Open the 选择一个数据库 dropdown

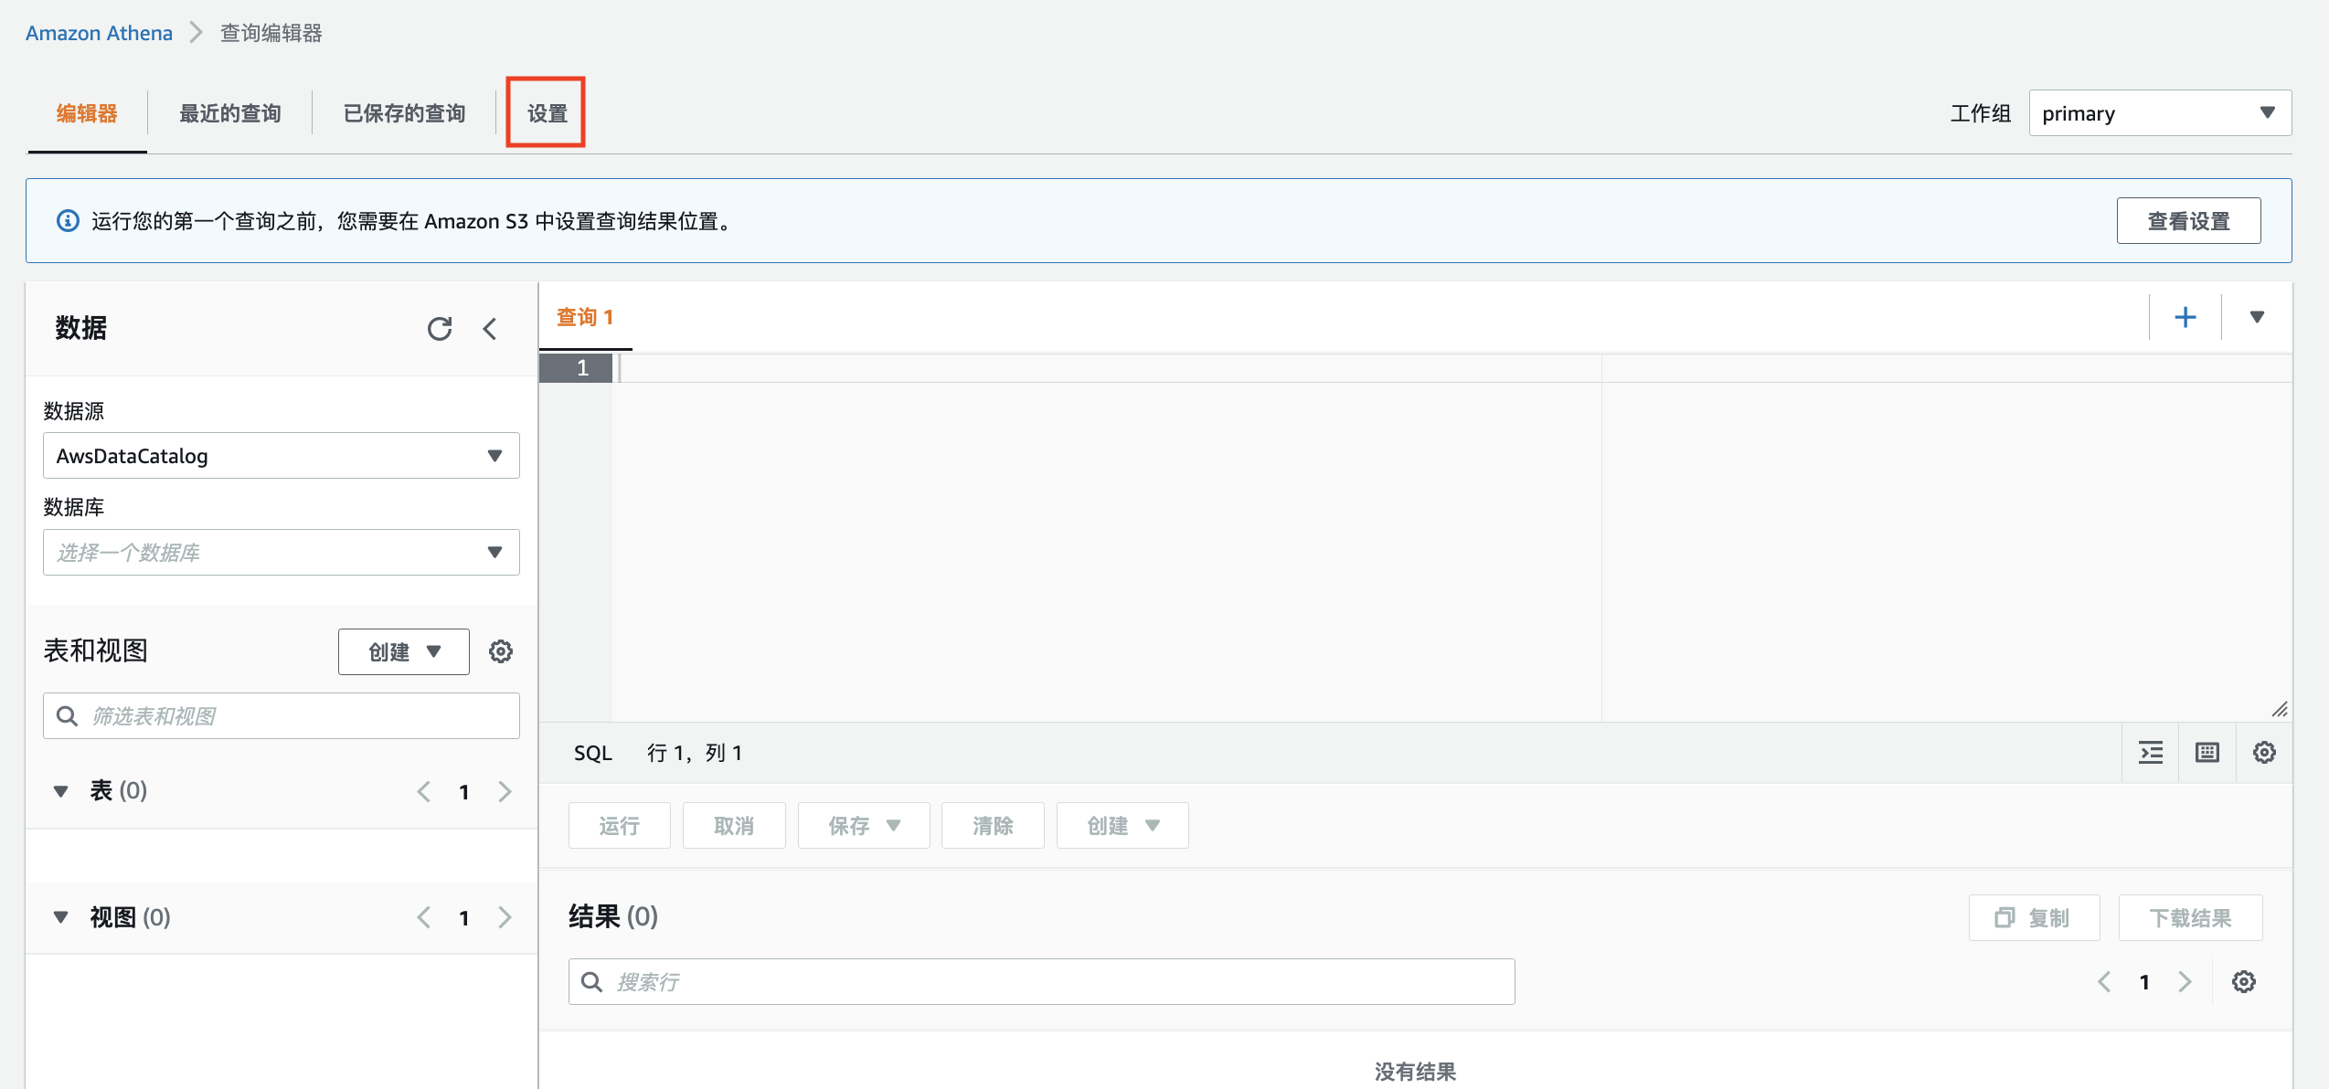tap(281, 553)
